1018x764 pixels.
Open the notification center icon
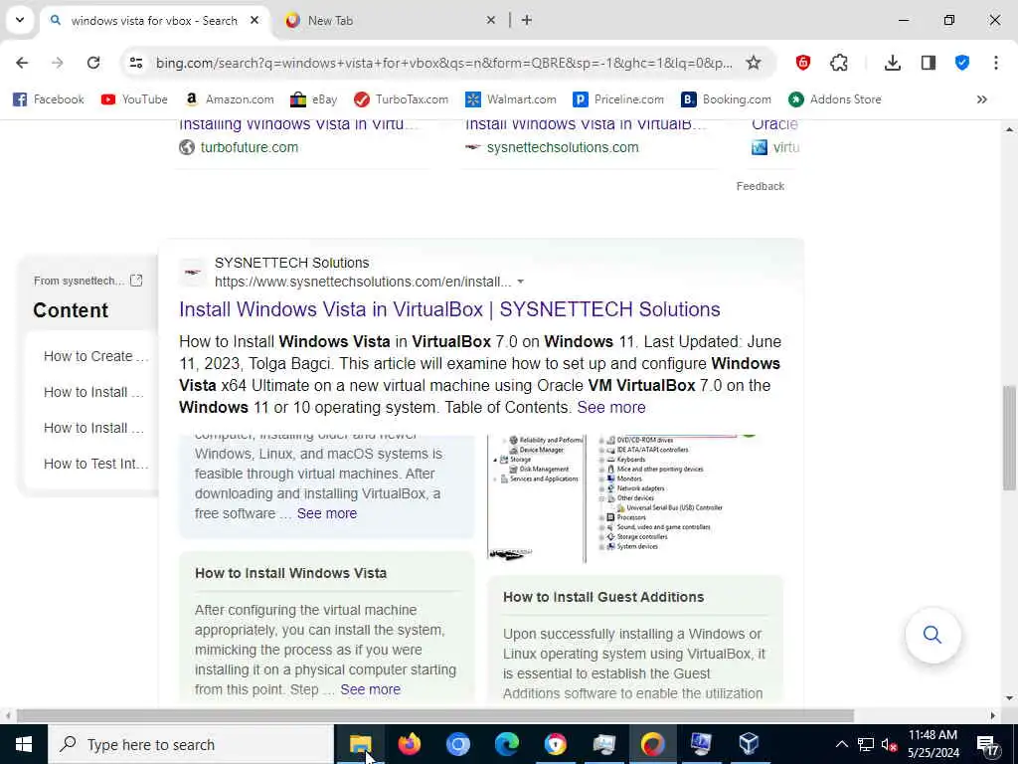coord(989,744)
